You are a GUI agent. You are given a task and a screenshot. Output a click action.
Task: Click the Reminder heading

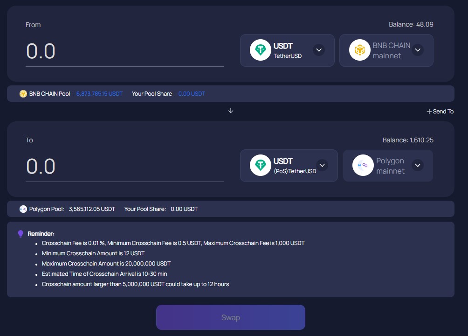pos(41,234)
